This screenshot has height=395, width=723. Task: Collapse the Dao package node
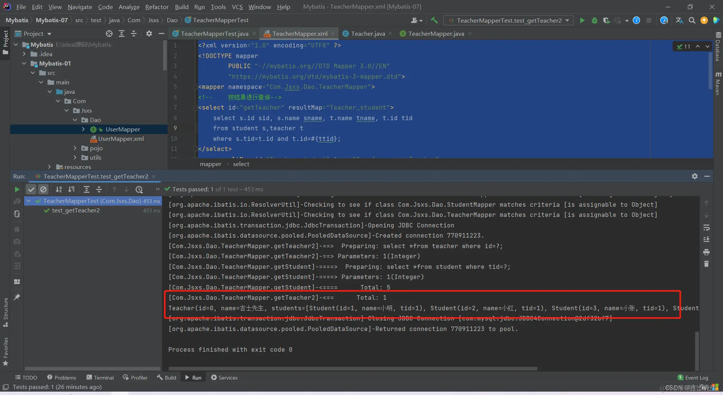[75, 120]
